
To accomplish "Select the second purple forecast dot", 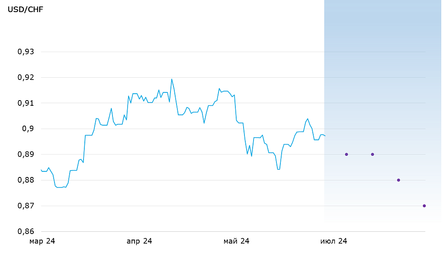I will 372,154.
